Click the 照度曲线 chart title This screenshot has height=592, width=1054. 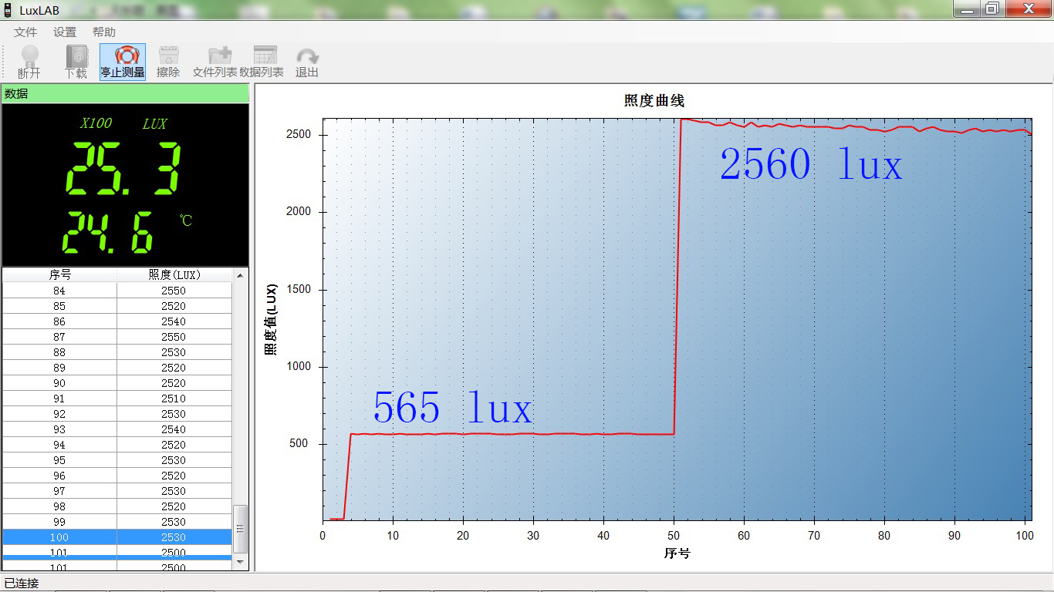(654, 101)
